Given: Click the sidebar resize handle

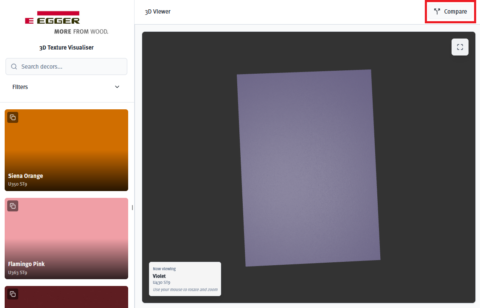Looking at the screenshot, I should [x=132, y=208].
